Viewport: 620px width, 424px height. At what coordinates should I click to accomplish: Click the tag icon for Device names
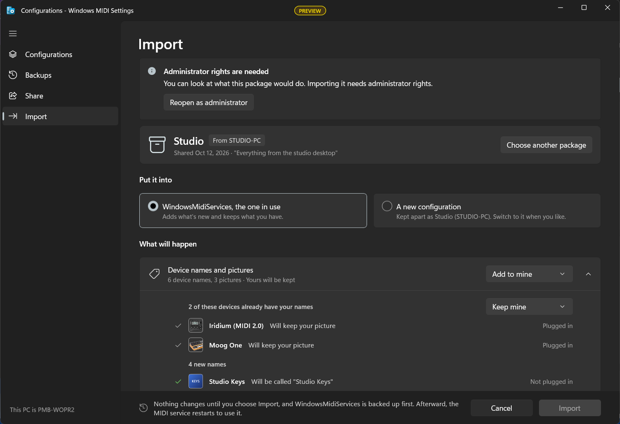click(155, 274)
